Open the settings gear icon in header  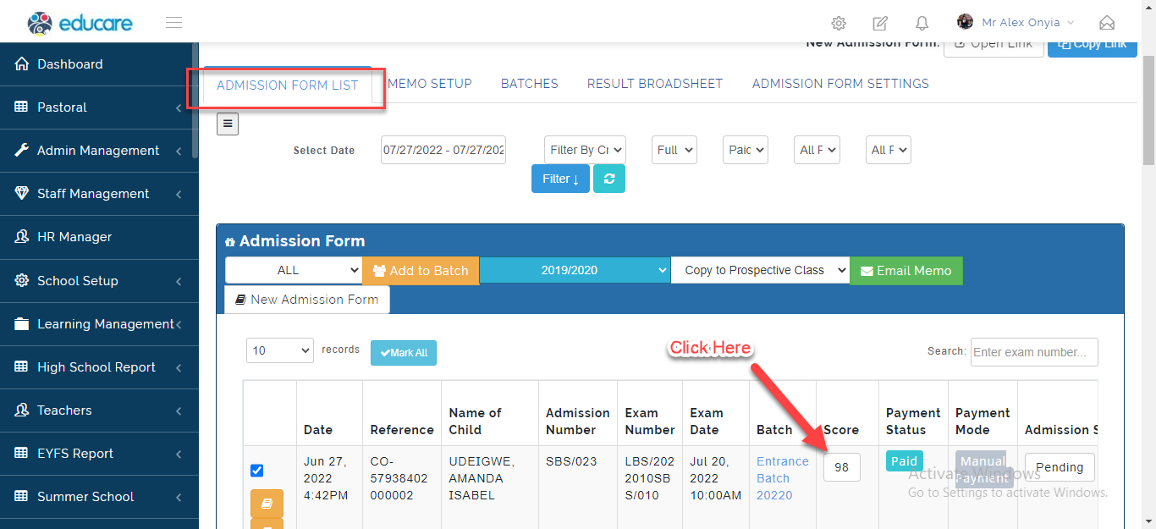[x=839, y=23]
